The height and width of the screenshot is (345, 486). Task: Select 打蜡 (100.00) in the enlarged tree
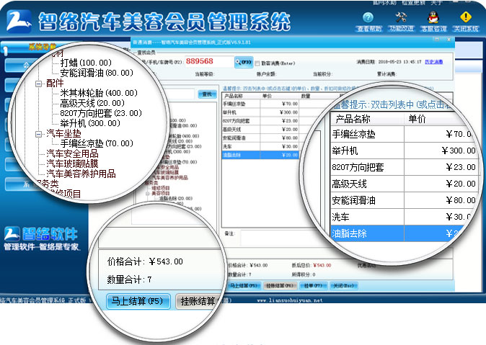point(86,63)
